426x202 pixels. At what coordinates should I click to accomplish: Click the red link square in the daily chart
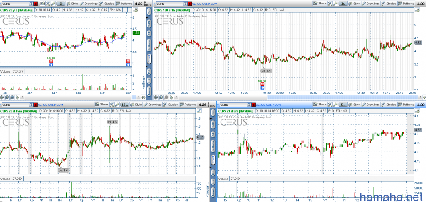pos(35,4)
